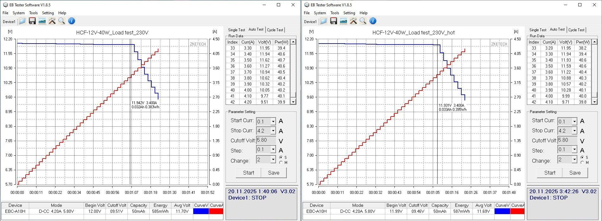Click the hammer-and-wrench icon in right window toolbar
This screenshot has width=602, height=221.
point(353,21)
